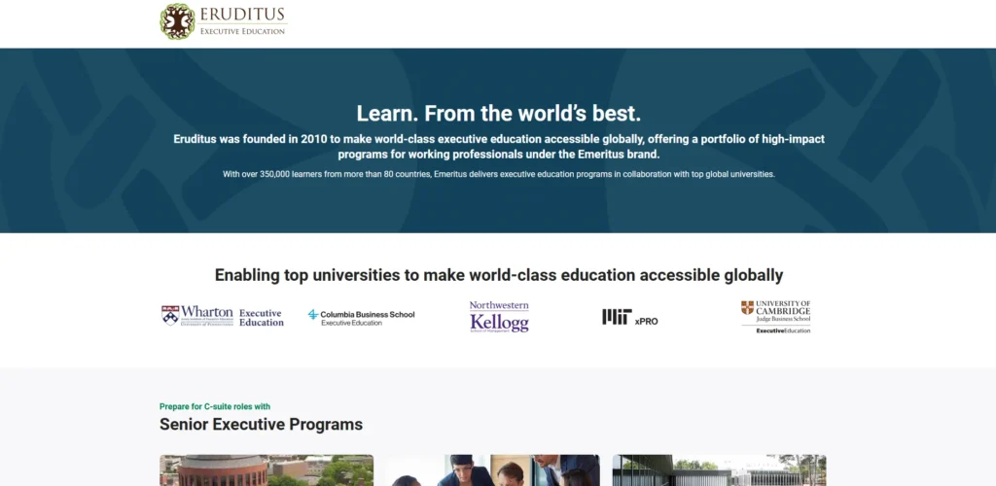Click the Eruditus Executive Education logo

224,21
